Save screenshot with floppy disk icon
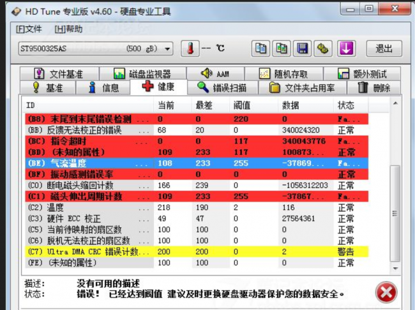Viewport: 415px width, 310px height. coord(302,48)
